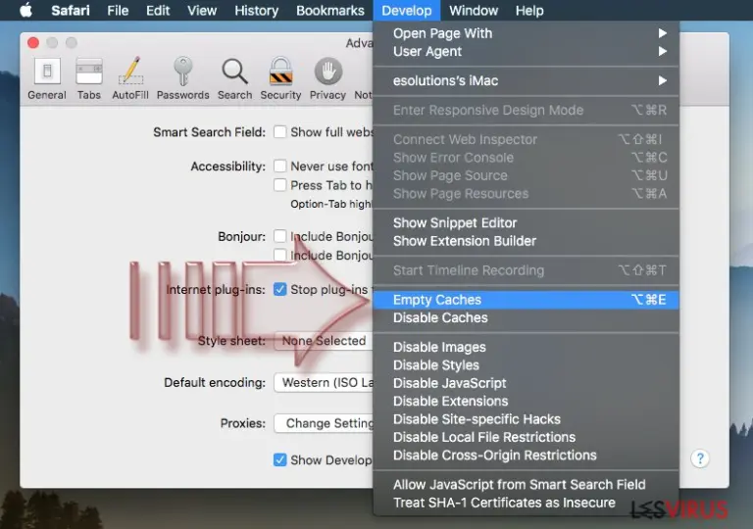Toggle Show full website address checkbox

[280, 131]
